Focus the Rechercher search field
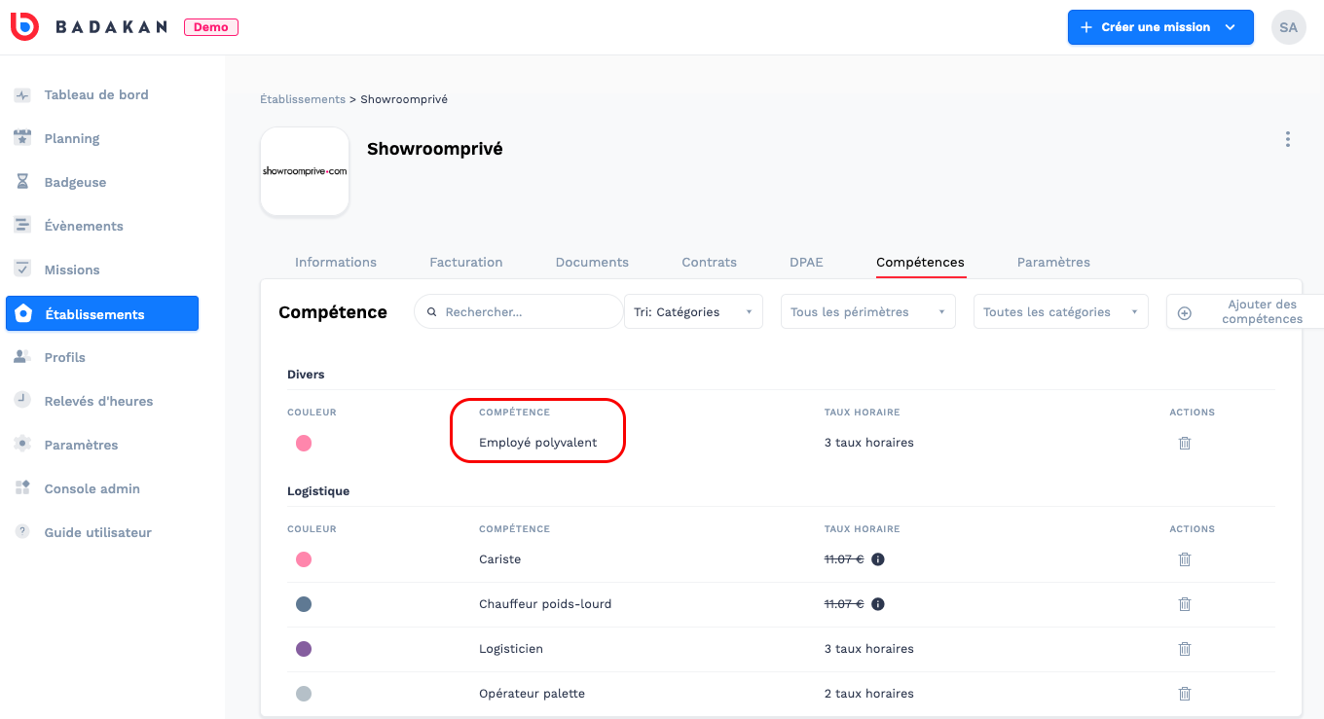 click(x=519, y=312)
